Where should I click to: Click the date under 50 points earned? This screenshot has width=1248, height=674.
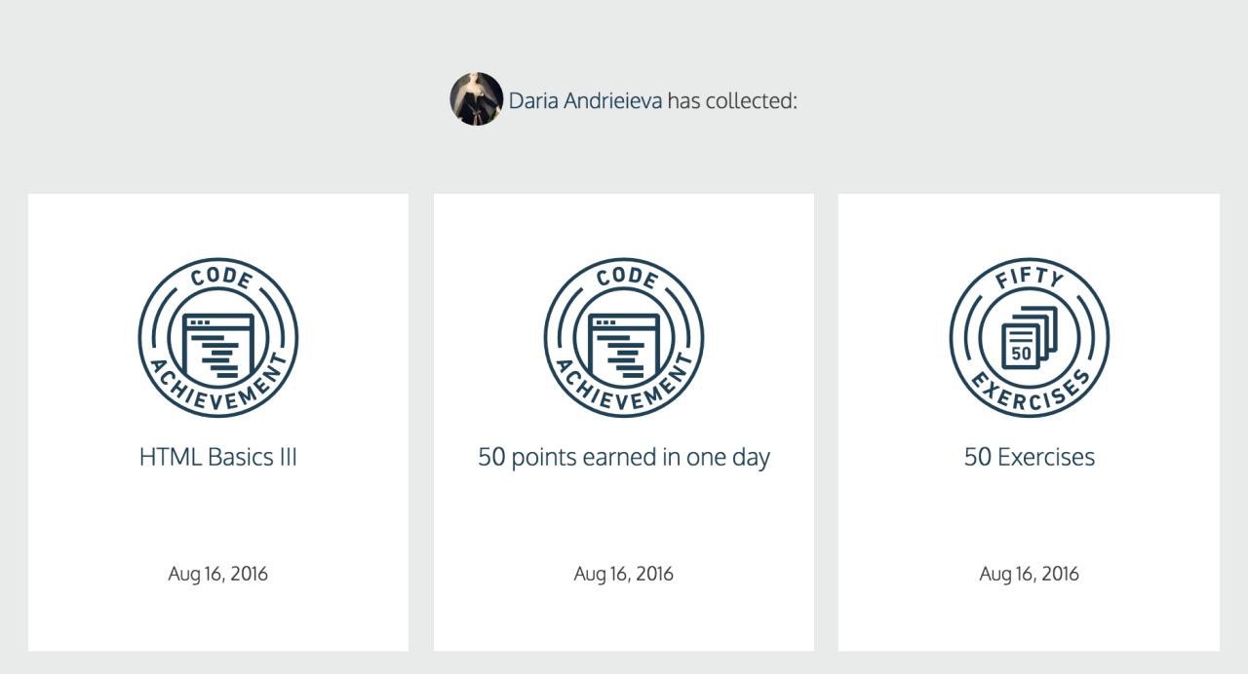point(624,574)
